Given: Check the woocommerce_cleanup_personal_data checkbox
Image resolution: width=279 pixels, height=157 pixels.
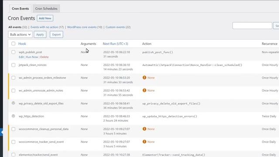Looking at the screenshot, I should pos(14,129).
